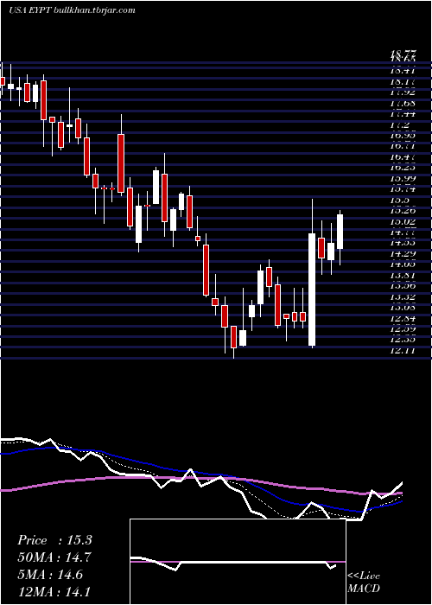Click the 17.68 price axis label
Screen dimensions: 432x605
pos(403,104)
